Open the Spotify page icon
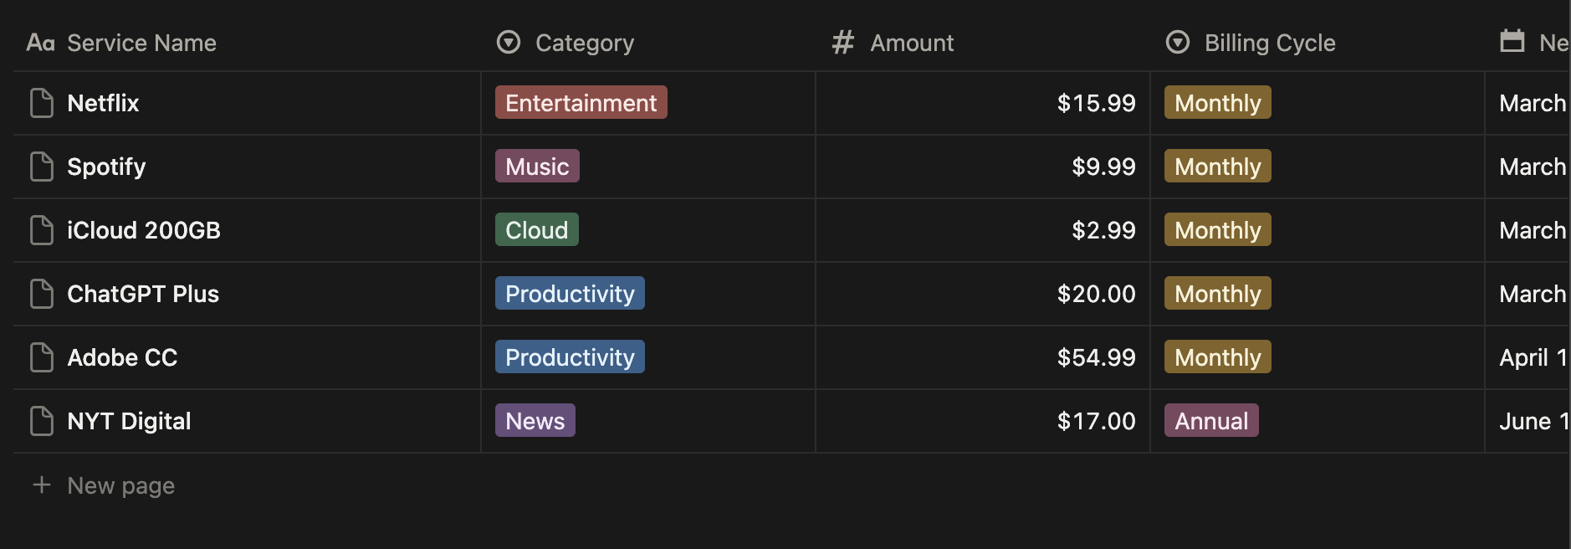Image resolution: width=1571 pixels, height=549 pixels. 42,167
